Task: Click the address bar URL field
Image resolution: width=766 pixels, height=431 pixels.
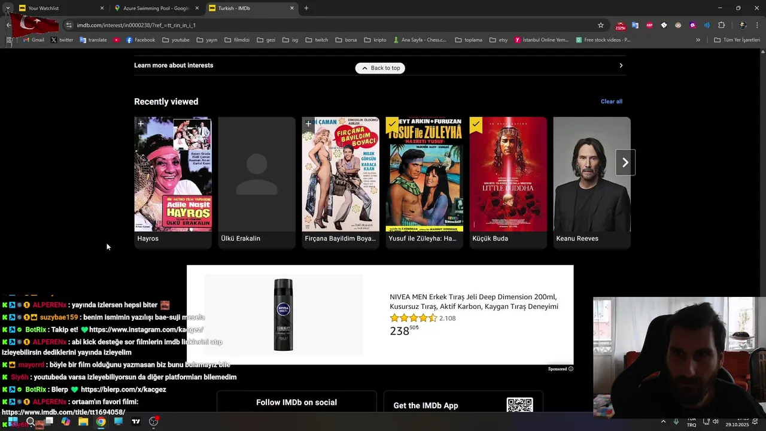Action: pyautogui.click(x=335, y=25)
